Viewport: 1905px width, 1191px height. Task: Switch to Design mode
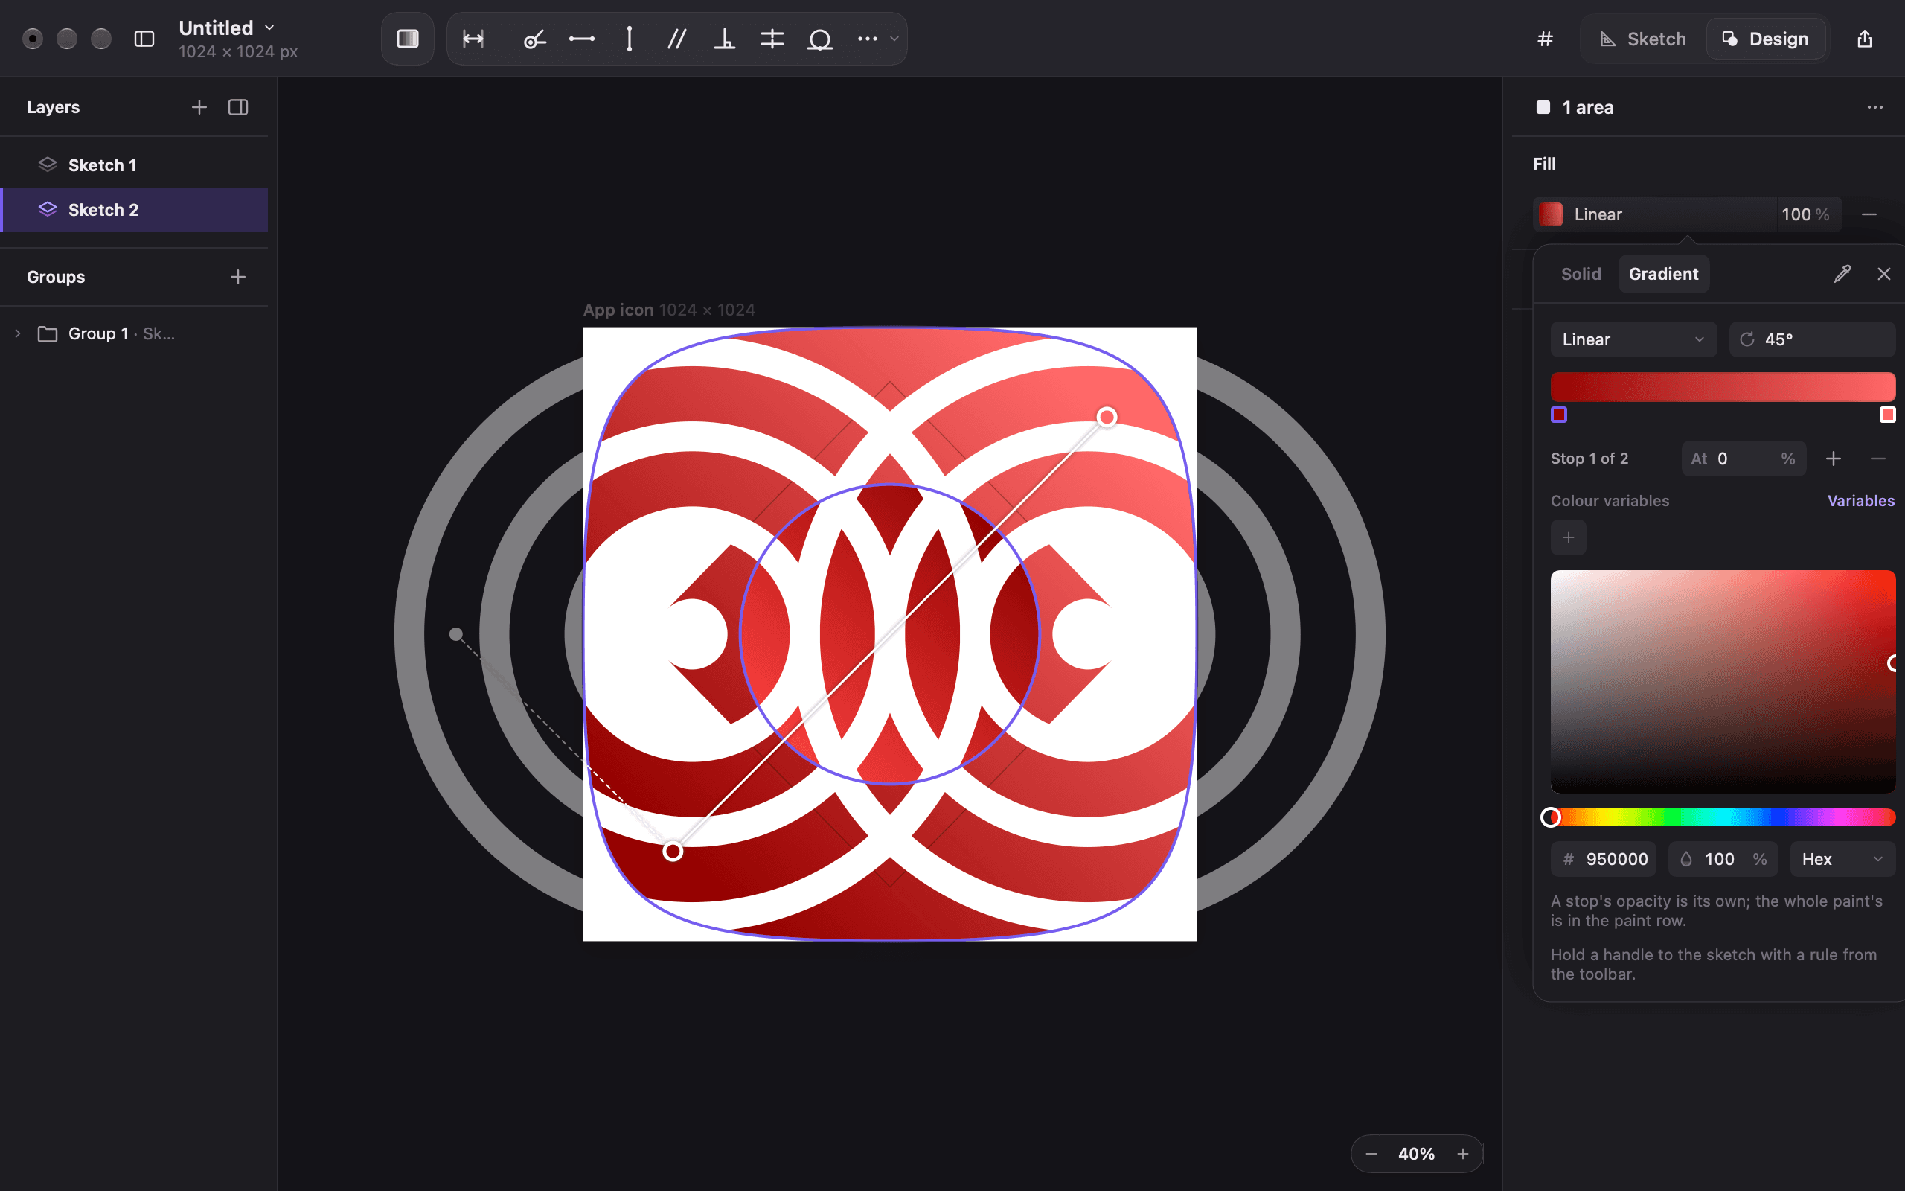point(1765,39)
